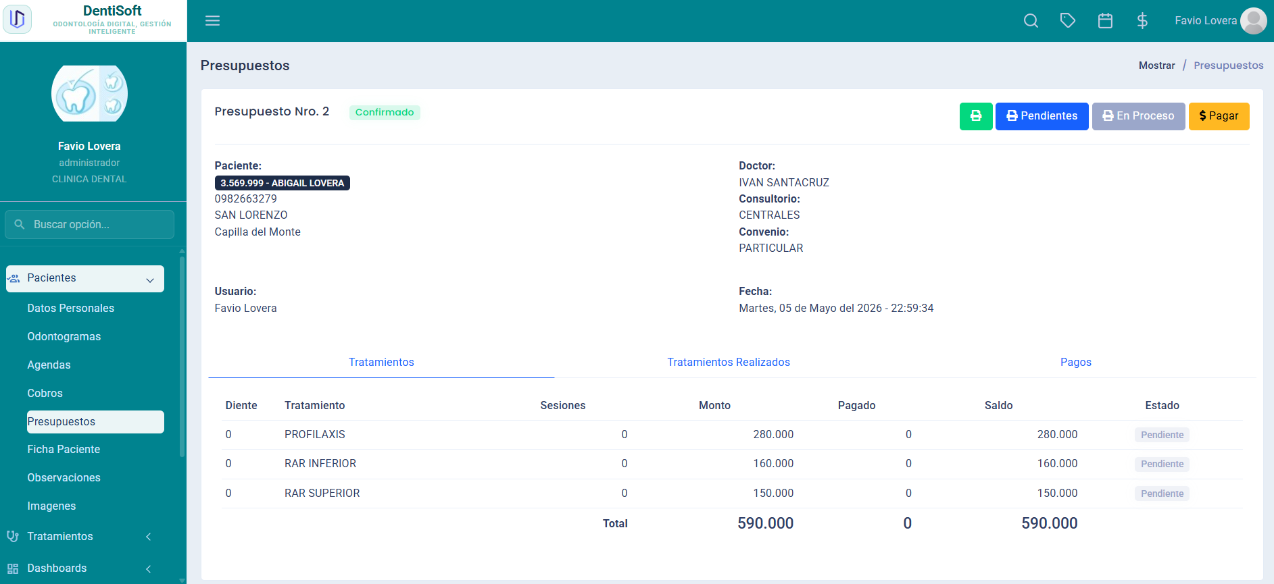Click the DentiSoft logo icon
Image resolution: width=1274 pixels, height=584 pixels.
click(18, 20)
